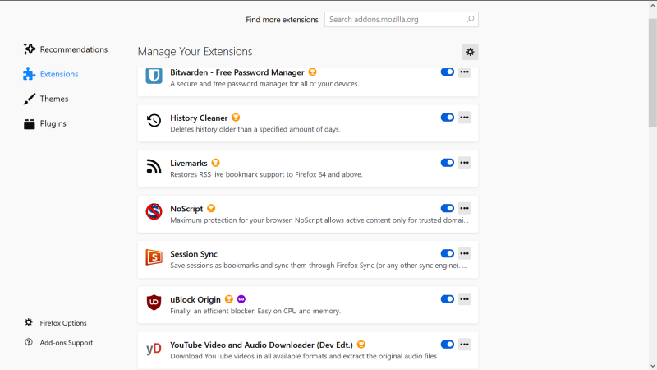Open more options menu for History Cleaner
Image resolution: width=657 pixels, height=370 pixels.
[x=464, y=118]
